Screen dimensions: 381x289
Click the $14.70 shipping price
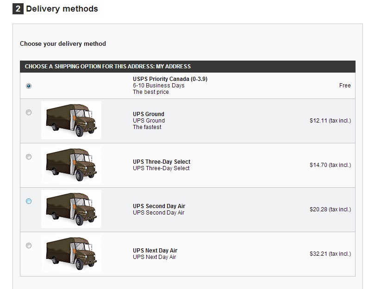[x=330, y=165]
